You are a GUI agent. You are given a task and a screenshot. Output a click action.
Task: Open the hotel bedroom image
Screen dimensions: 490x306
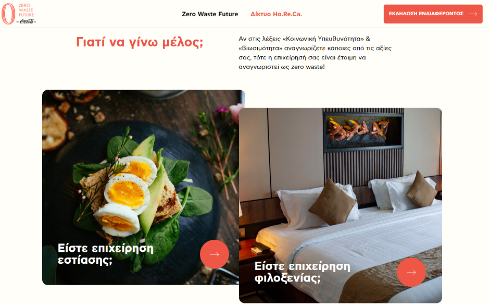341,205
